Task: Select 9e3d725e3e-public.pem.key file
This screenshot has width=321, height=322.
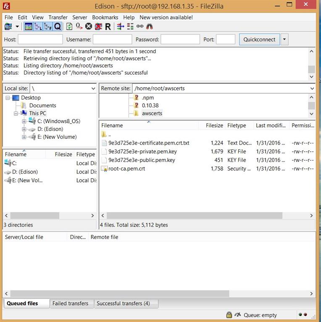Action: click(x=142, y=160)
